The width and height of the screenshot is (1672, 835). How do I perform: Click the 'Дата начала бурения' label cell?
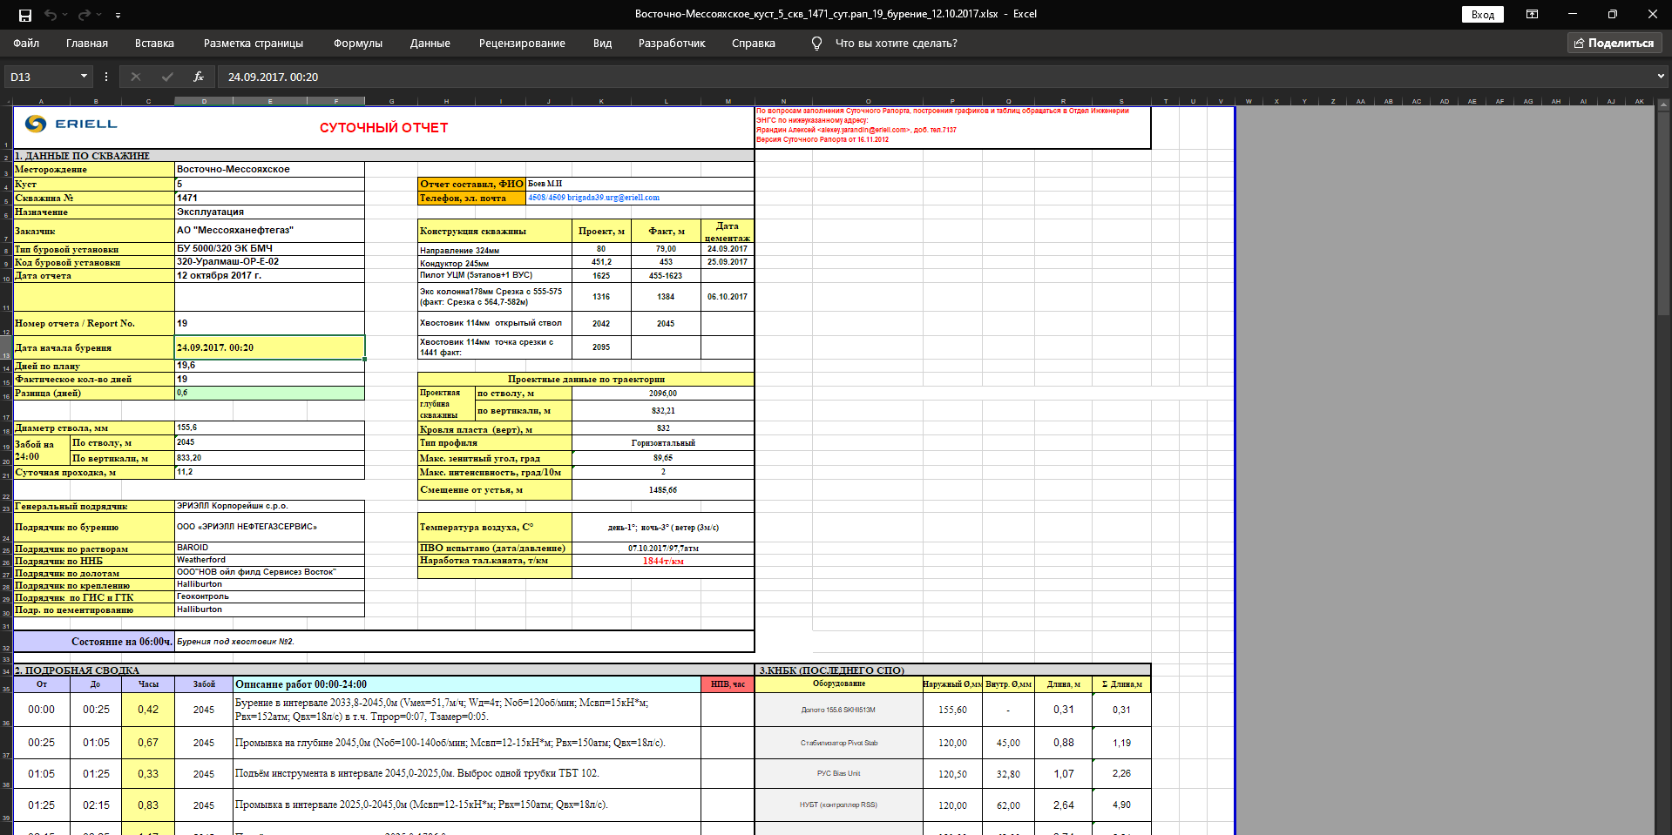93,347
